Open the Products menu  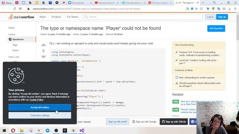coord(56,17)
